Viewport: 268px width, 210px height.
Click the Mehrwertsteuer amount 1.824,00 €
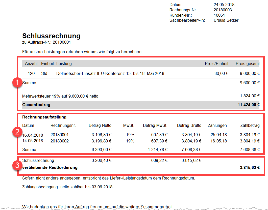250,96
